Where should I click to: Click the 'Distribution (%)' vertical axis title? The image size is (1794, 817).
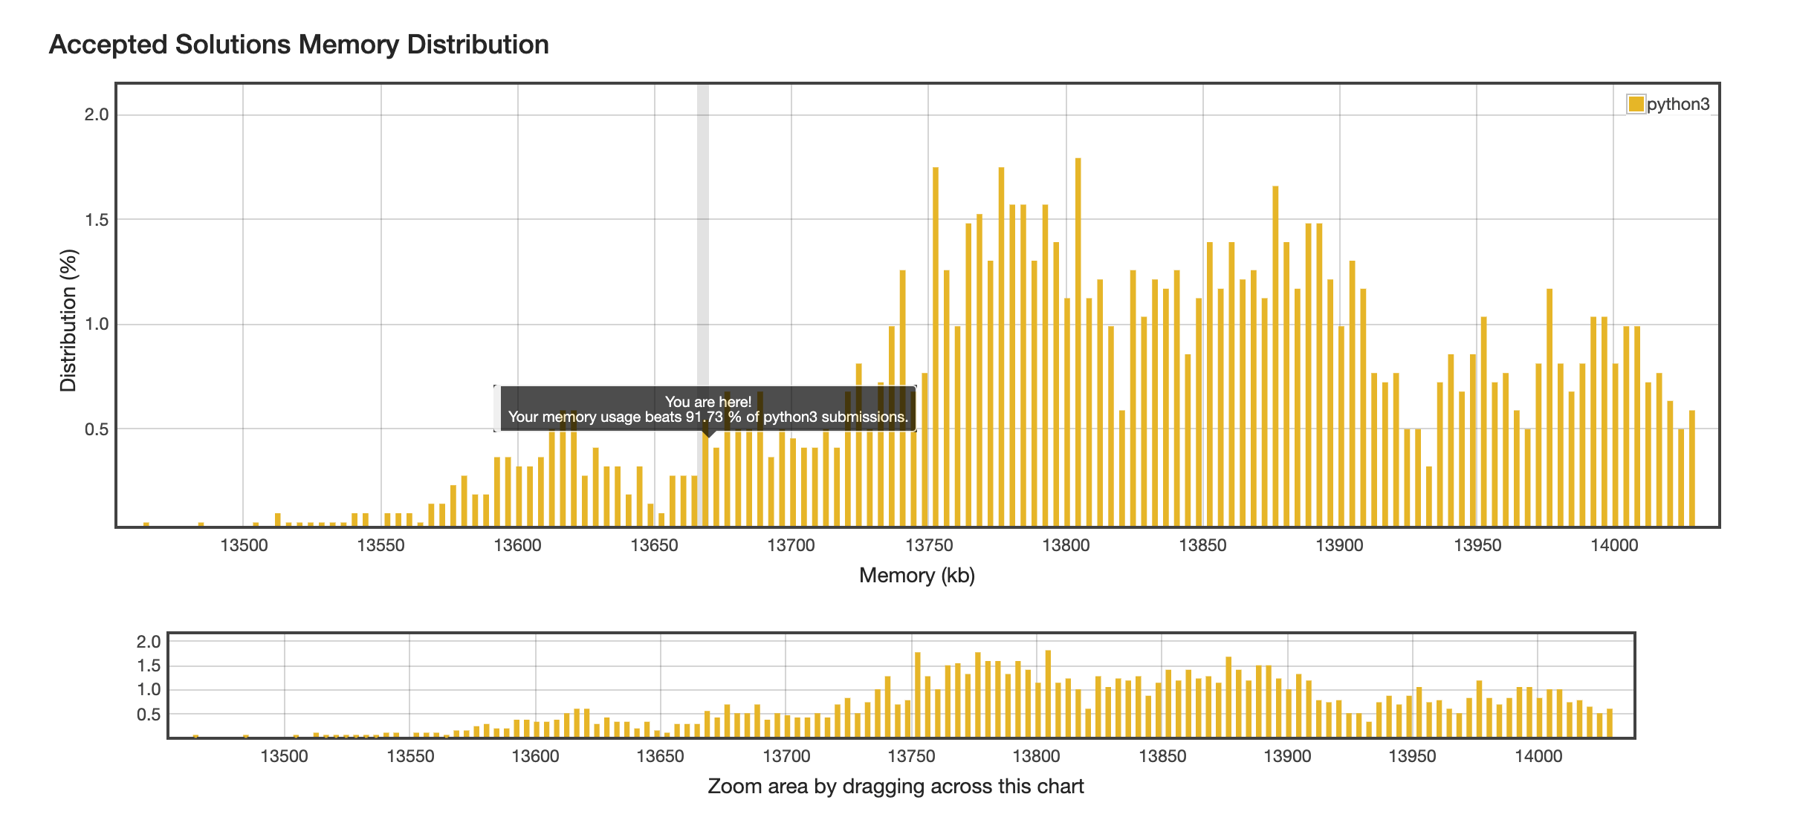[x=68, y=320]
